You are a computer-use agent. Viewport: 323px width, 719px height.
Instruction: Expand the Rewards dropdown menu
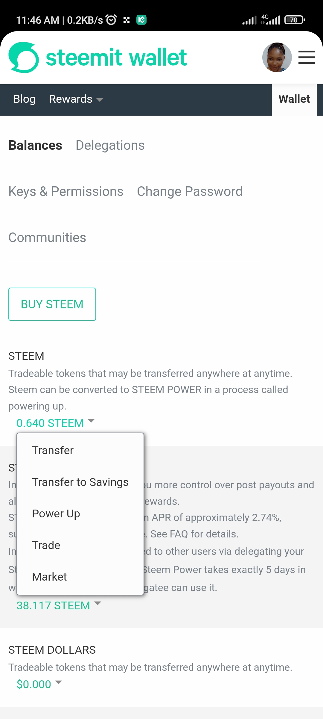76,99
